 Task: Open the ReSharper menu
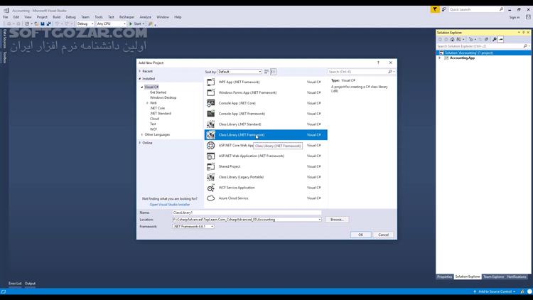coord(126,17)
